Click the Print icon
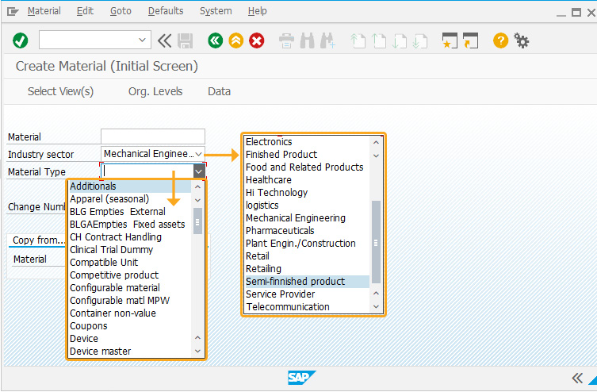The height and width of the screenshot is (392, 597). point(286,40)
